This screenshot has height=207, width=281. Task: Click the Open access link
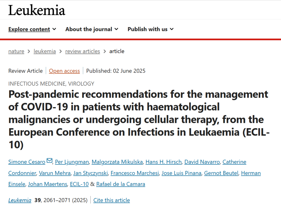click(64, 71)
